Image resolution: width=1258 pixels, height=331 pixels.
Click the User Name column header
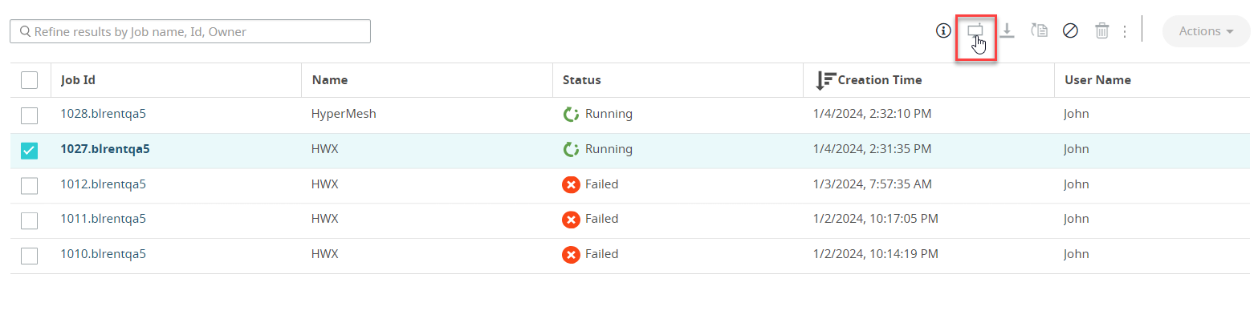tap(1097, 80)
